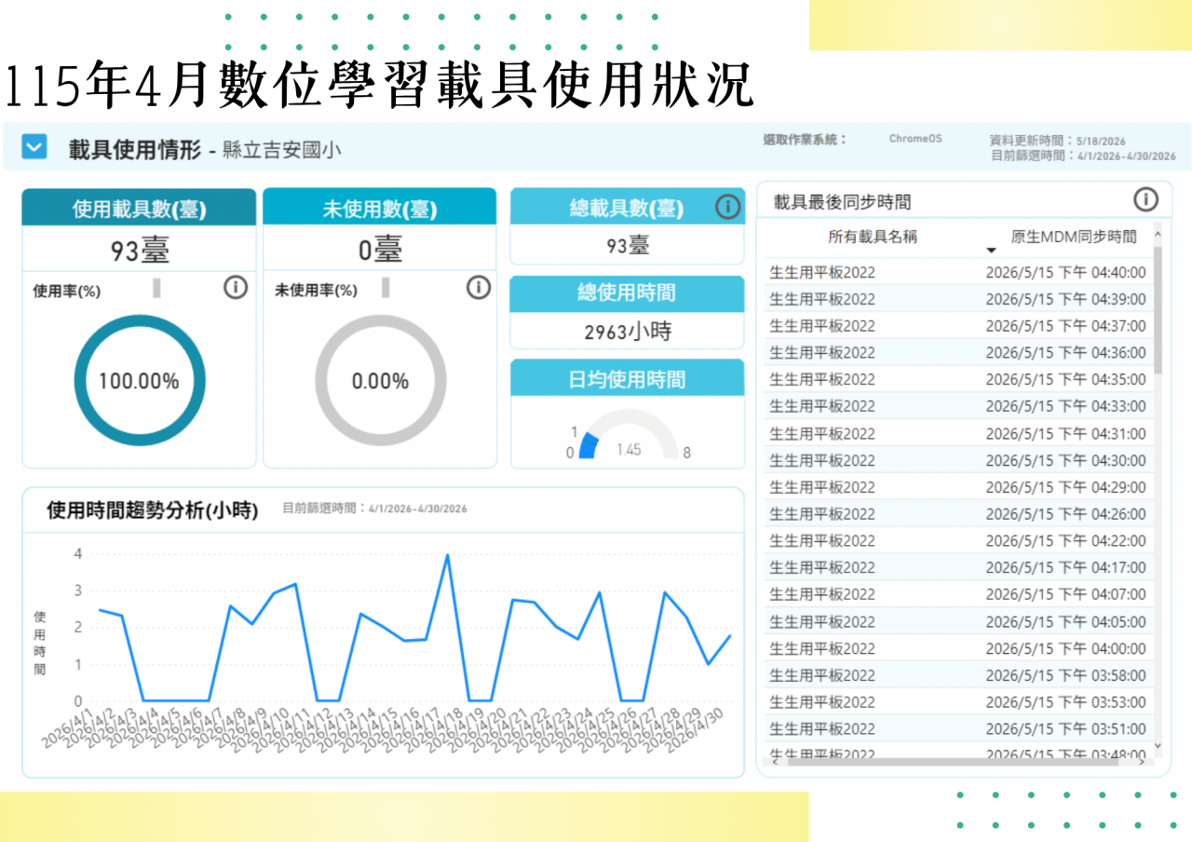Image resolution: width=1192 pixels, height=842 pixels.
Task: Click the table's horizontal scroll-right arrow
Action: pos(1142,761)
